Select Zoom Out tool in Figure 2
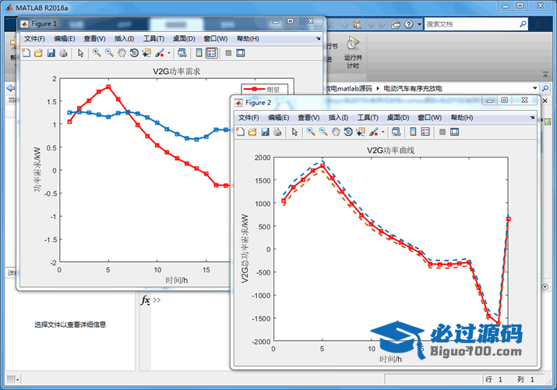This screenshot has height=390, width=557. click(323, 132)
